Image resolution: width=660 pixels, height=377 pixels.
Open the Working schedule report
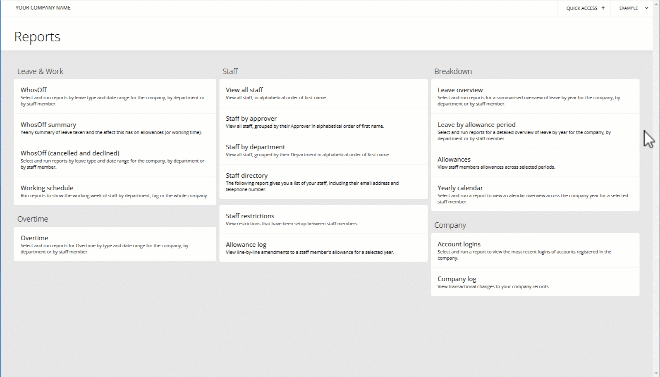click(115, 191)
